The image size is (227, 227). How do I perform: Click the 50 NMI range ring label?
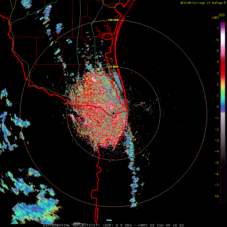tap(113, 67)
